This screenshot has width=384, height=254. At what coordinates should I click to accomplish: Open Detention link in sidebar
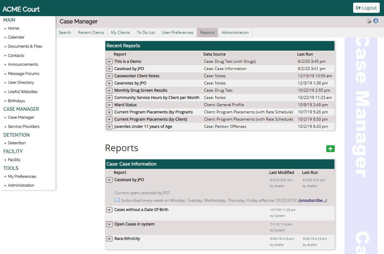[x=17, y=143]
